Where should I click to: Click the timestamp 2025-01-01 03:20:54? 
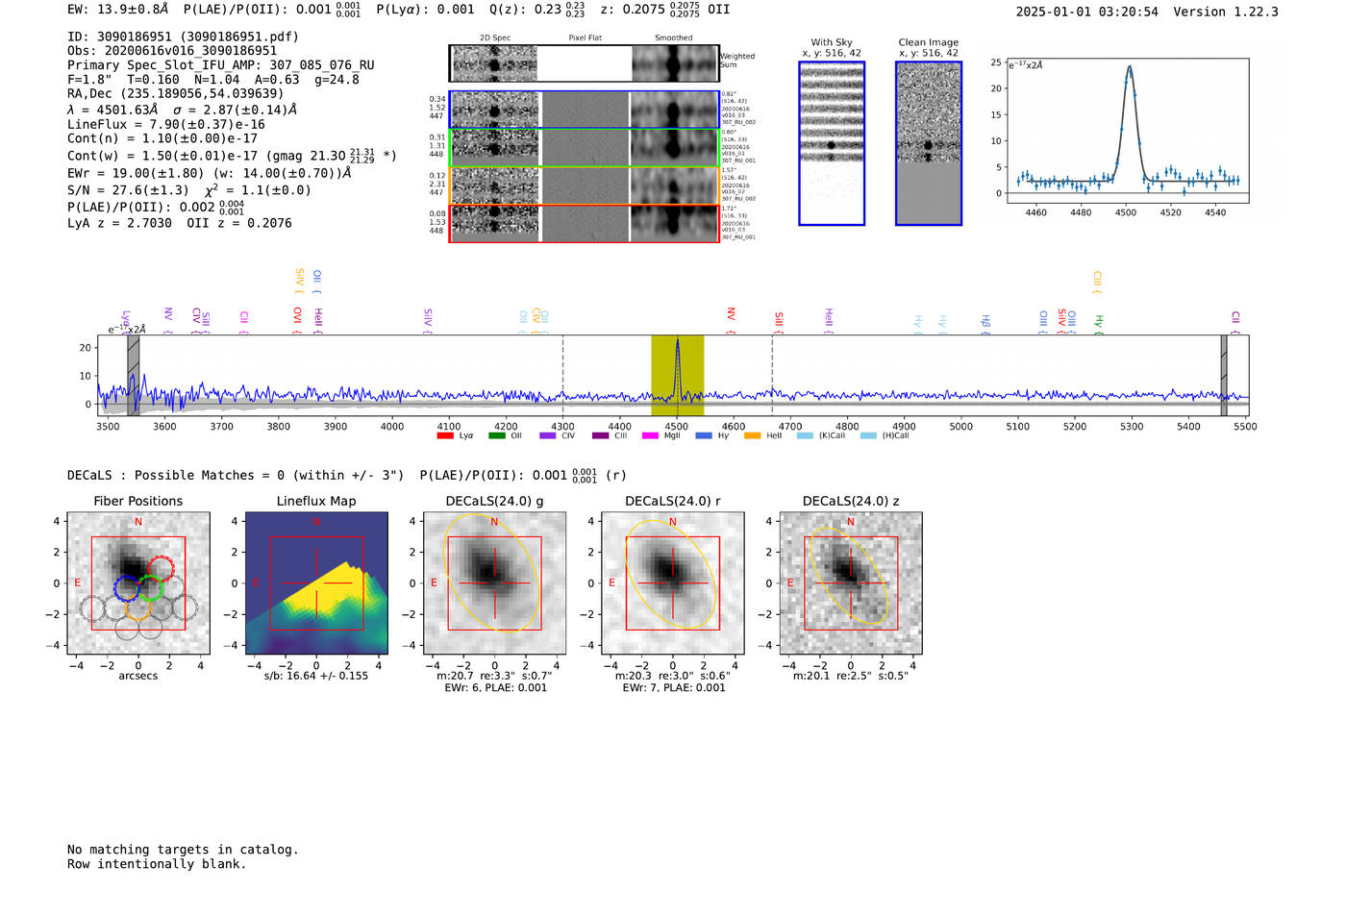point(1087,12)
